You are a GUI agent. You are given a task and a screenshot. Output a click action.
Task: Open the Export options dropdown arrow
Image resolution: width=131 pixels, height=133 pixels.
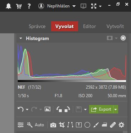click(116, 109)
